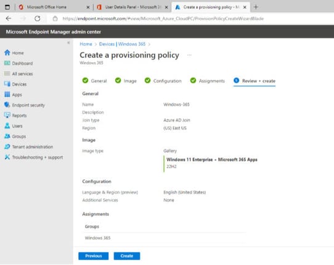Click the Create button
The height and width of the screenshot is (265, 334).
[x=127, y=256]
